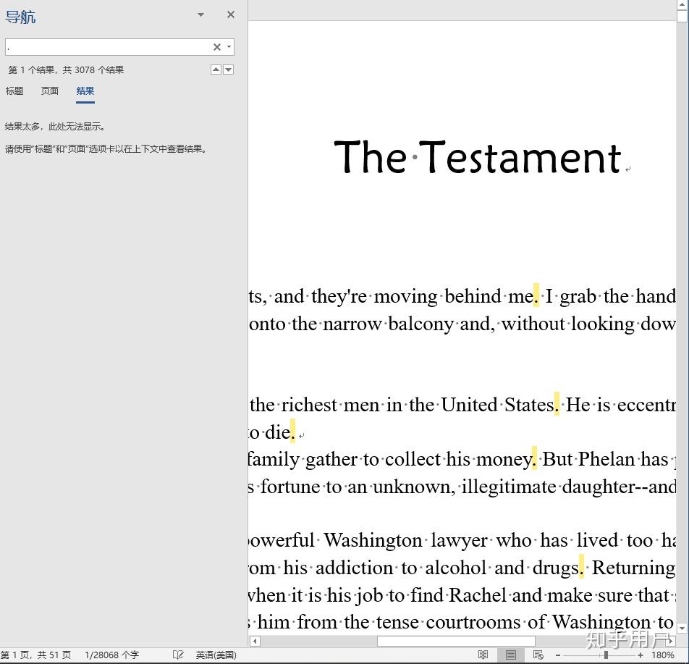Jump to the next search result
Screen dimensions: 689x664
click(x=229, y=70)
